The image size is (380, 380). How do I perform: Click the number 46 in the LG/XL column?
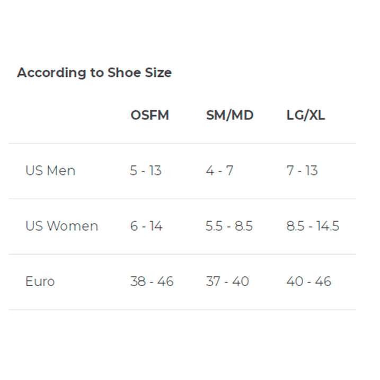[323, 281]
